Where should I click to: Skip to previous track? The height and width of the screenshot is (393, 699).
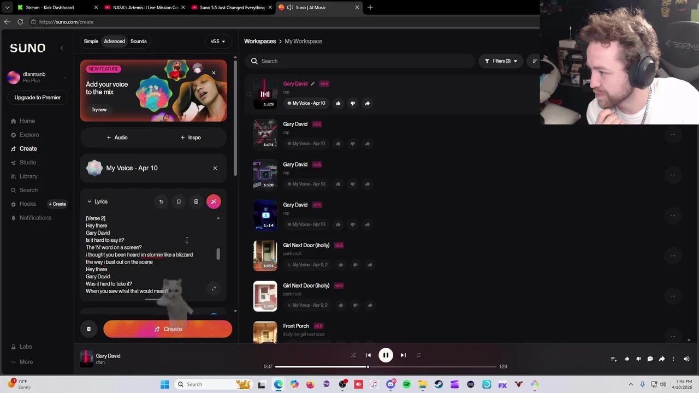[x=368, y=355]
